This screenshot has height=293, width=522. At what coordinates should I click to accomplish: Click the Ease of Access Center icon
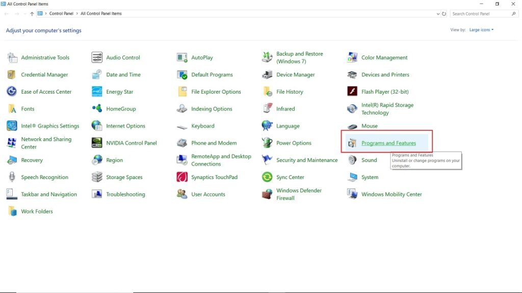[12, 92]
